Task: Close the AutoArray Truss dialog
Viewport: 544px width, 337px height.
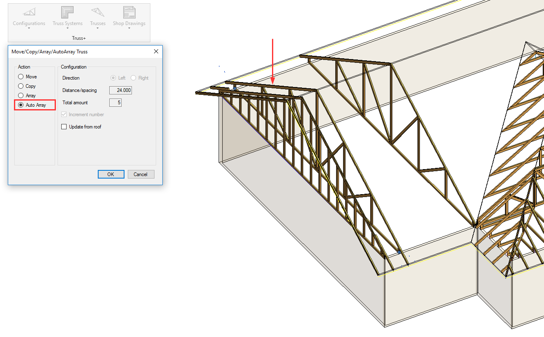Action: [x=156, y=51]
